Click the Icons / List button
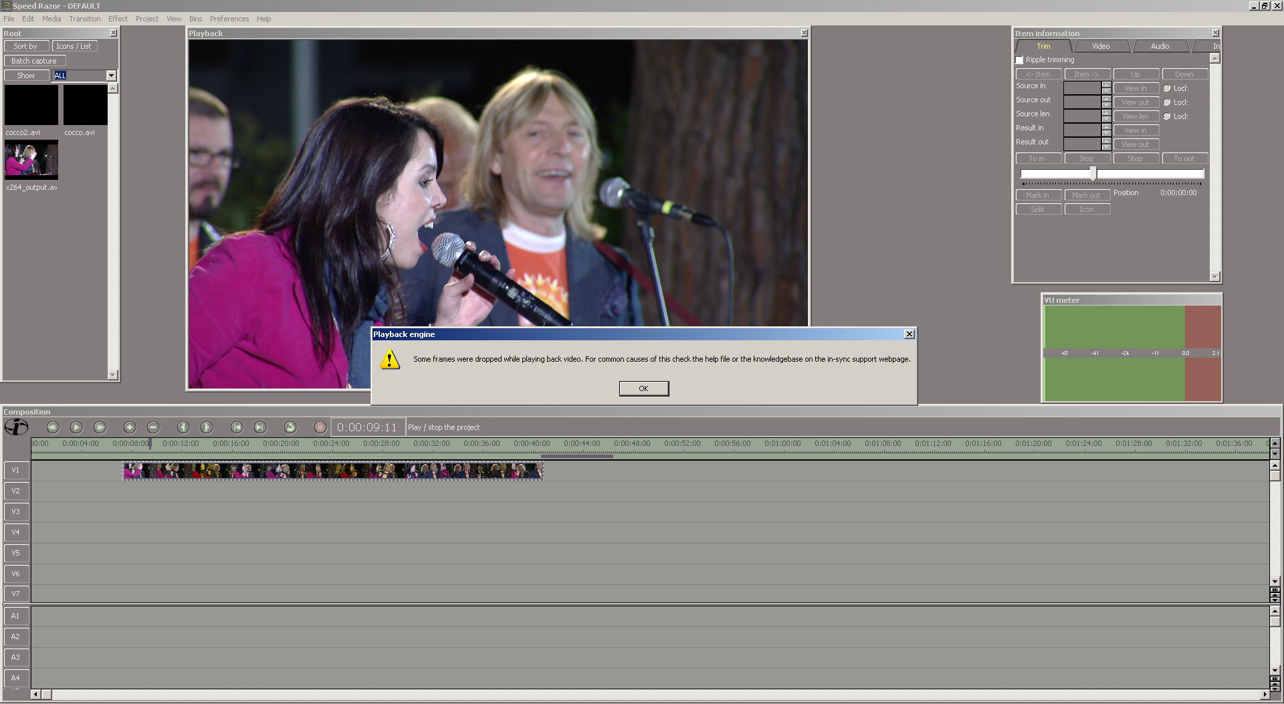Screen dimensions: 1284x704 click(75, 46)
